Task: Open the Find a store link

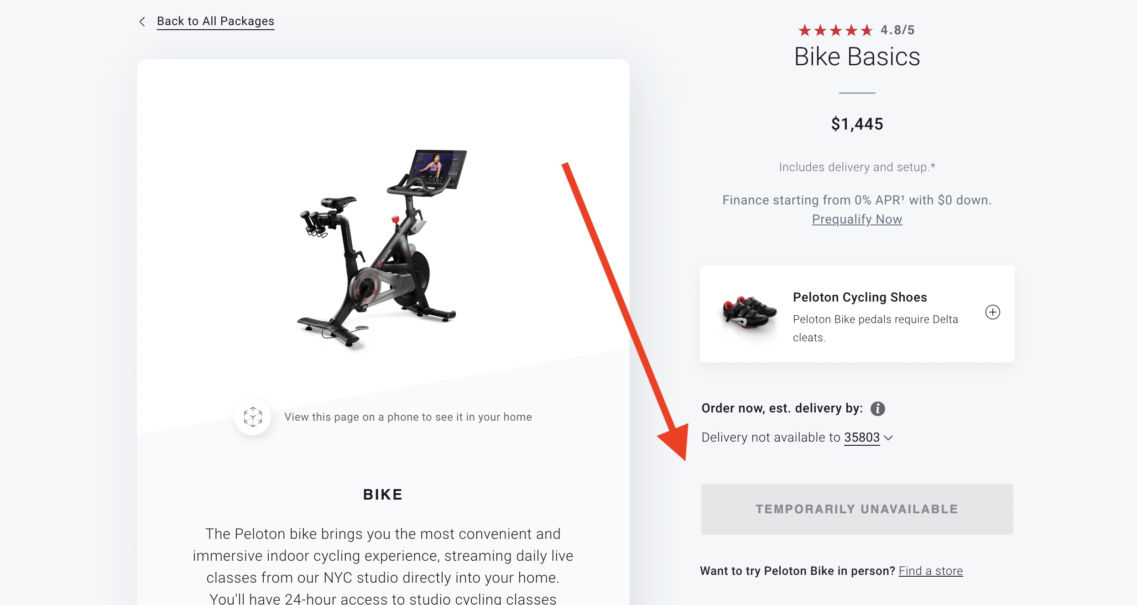Action: 930,571
